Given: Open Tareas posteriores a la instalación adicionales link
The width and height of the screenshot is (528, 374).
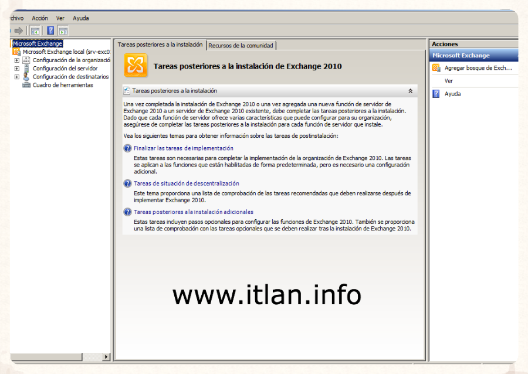Looking at the screenshot, I should click(x=194, y=212).
